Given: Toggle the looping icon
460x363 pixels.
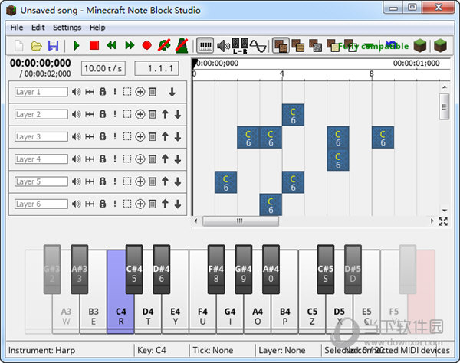Looking at the screenshot, I should (164, 45).
